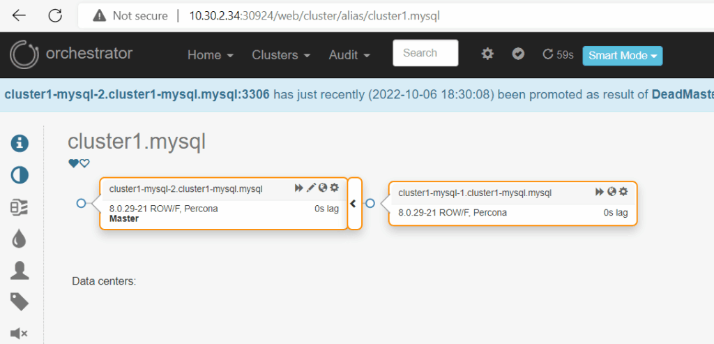Click the version text on cluster1-mysql-2 node
Screen dimensions: 714x344
[163, 209]
